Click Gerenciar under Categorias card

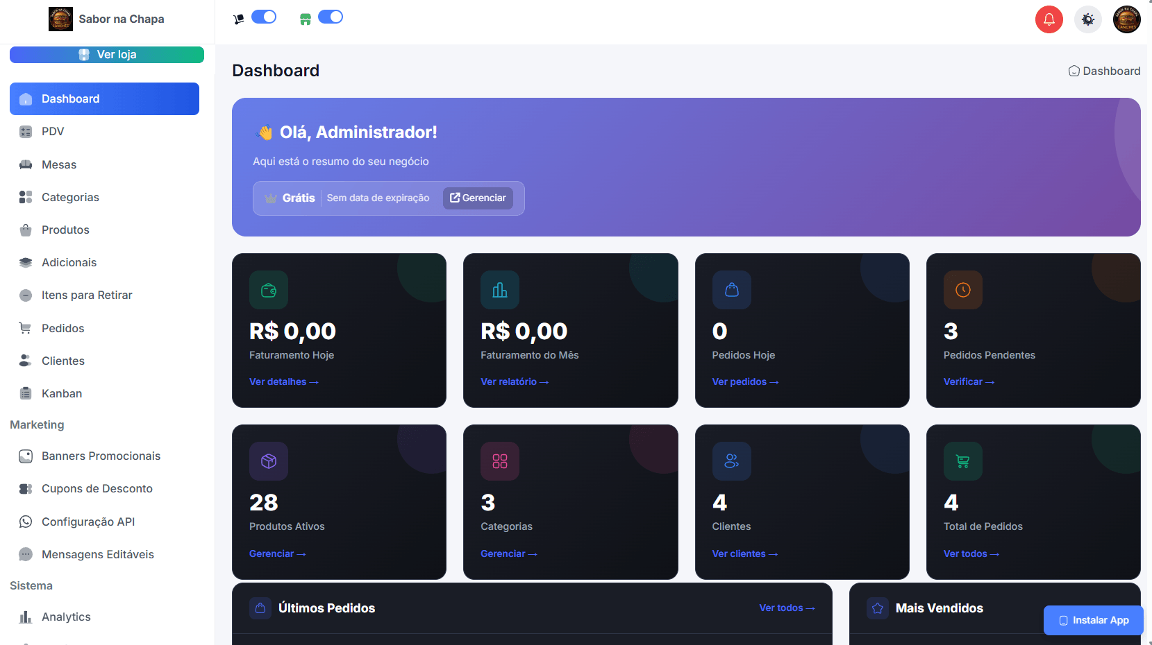[x=508, y=553]
